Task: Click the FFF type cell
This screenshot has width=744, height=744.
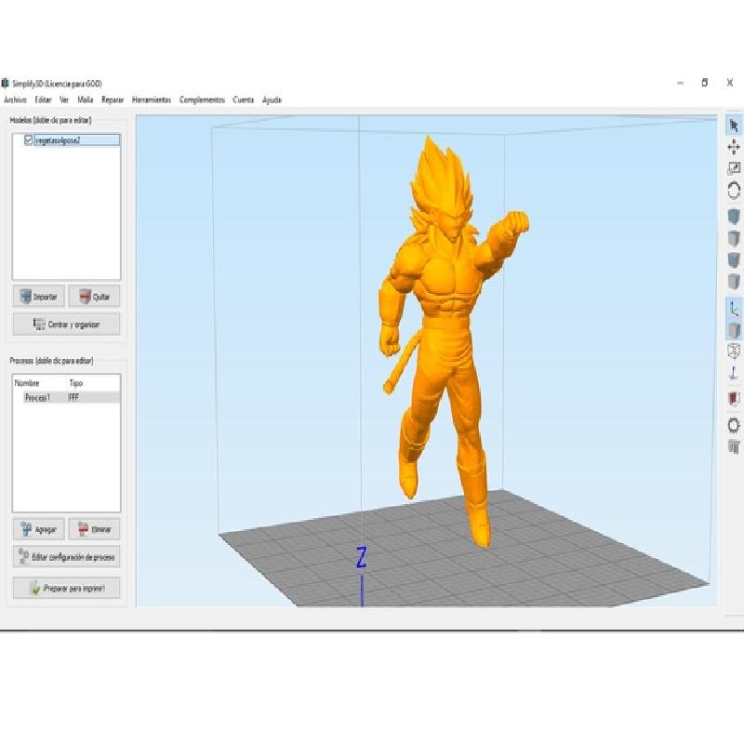Action: point(73,398)
